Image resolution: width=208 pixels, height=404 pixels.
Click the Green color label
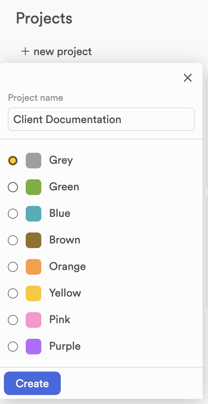click(64, 187)
